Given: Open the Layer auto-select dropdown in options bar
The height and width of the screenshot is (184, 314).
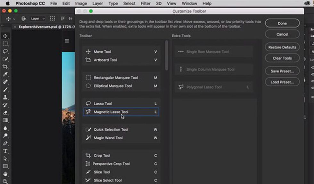Looking at the screenshot, I should pos(37,19).
